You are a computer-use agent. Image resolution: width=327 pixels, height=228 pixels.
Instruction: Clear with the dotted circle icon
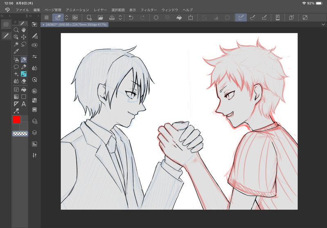coord(156,18)
